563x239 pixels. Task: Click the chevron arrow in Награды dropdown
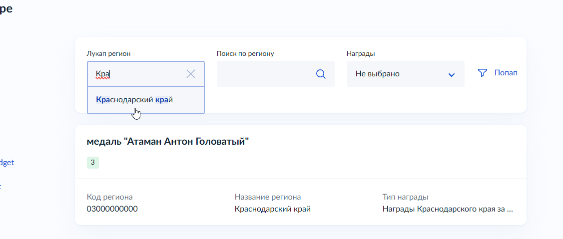[x=452, y=74]
